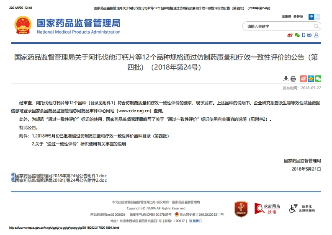Click the 联系我们 contact link in footer
Image resolution: width=332 pixels, height=235 pixels.
coord(195,221)
